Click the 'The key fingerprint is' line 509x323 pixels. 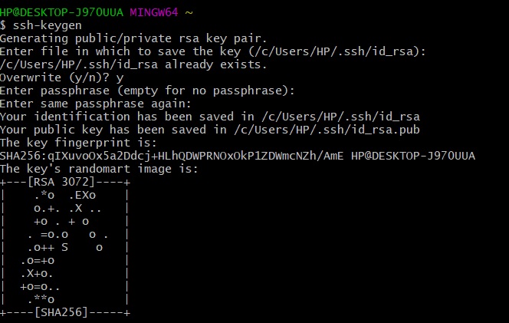point(78,143)
